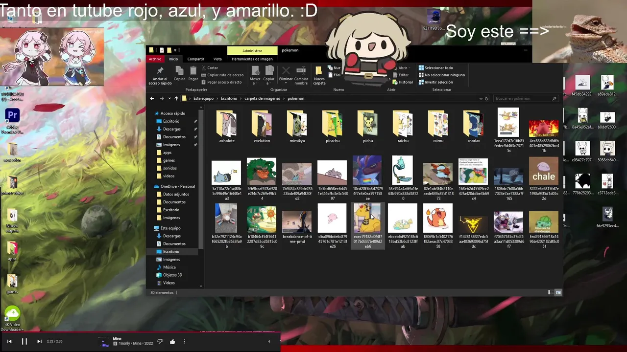This screenshot has height=352, width=627.
Task: Select sonidos in the navigation pane
Action: click(x=169, y=168)
